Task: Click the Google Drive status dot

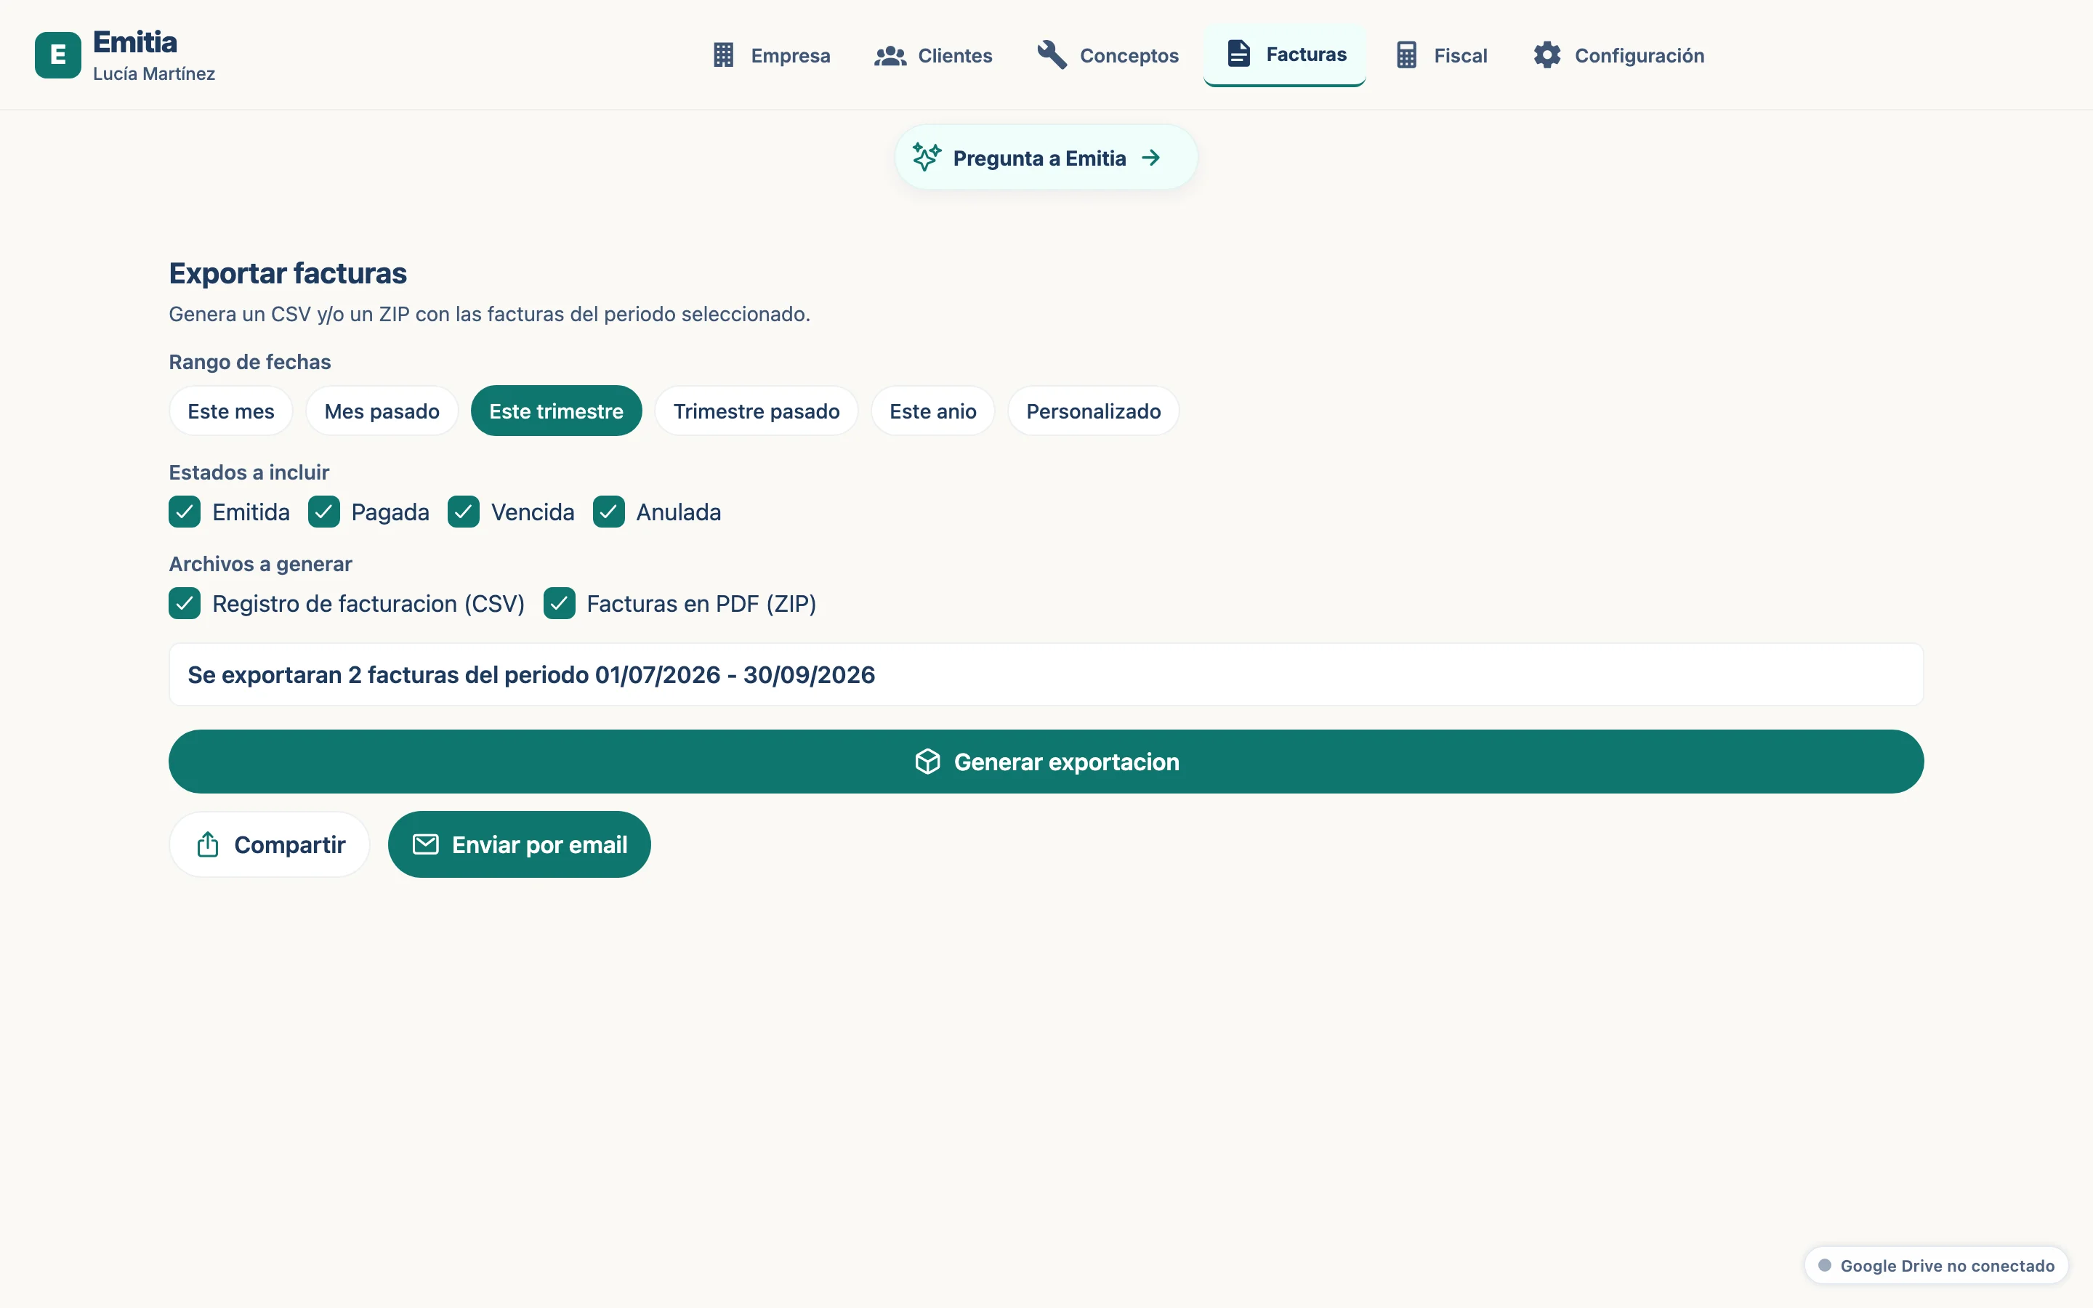Action: click(1825, 1264)
